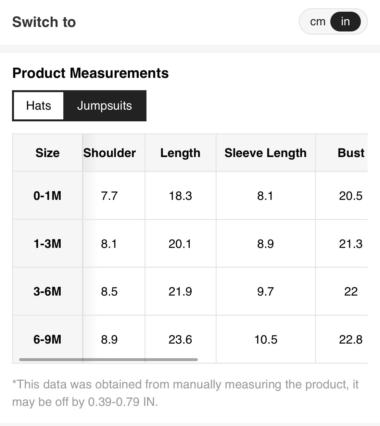Select the 1-3M size row label
Viewport: 380px width, 426px height.
point(47,244)
